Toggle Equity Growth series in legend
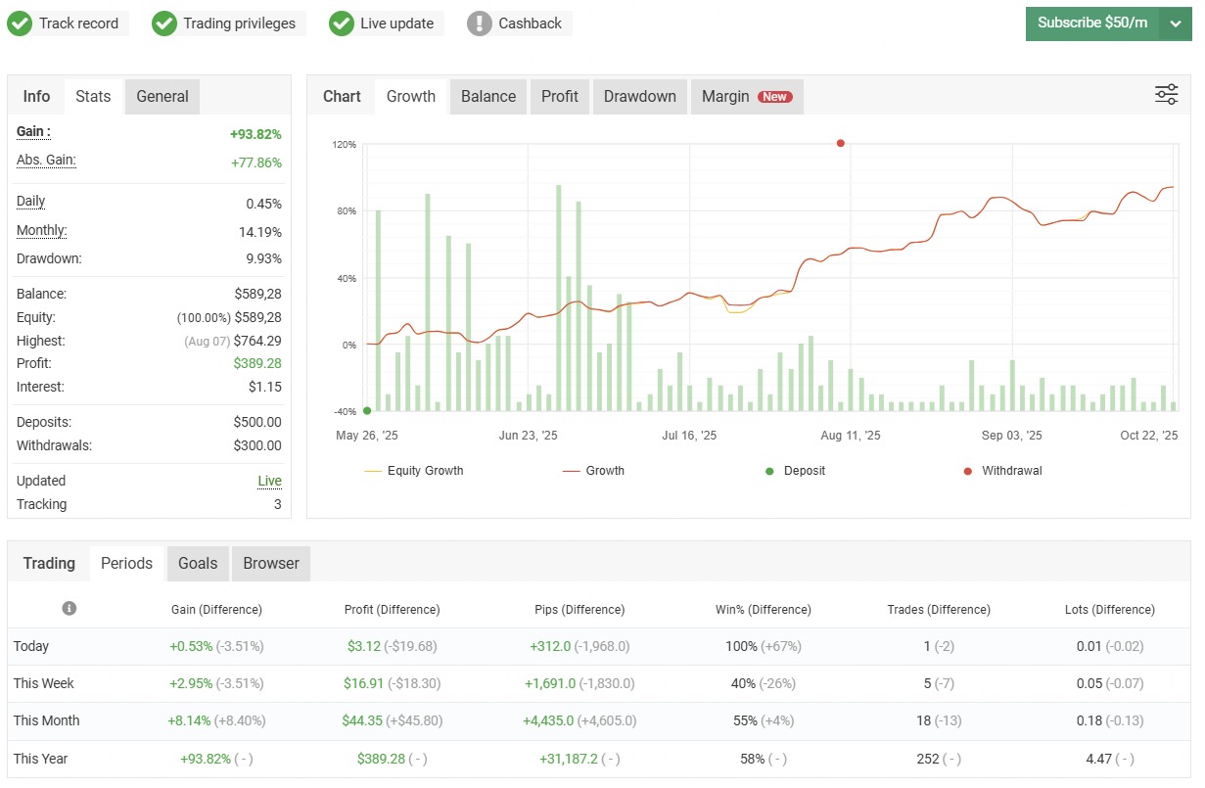Image resolution: width=1205 pixels, height=788 pixels. (x=414, y=471)
